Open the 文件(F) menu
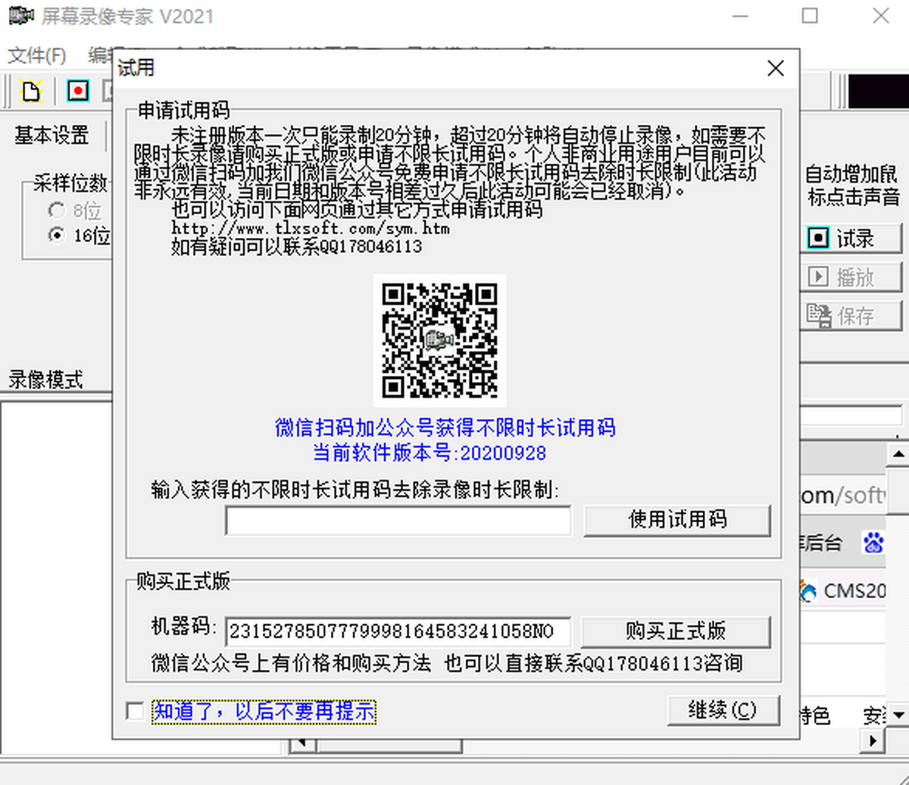 [x=36, y=55]
